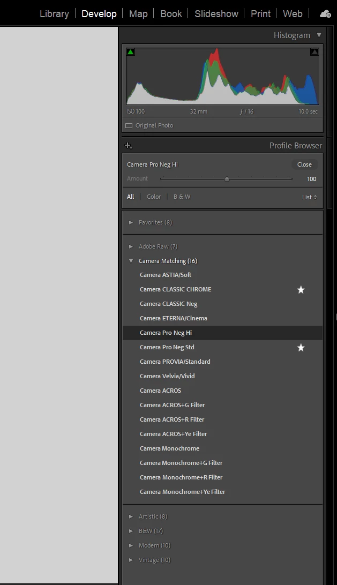Select the Camera Monochrome profile
The width and height of the screenshot is (337, 585).
(x=222, y=448)
